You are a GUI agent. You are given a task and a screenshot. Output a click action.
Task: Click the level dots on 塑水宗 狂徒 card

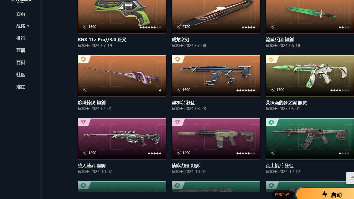click(x=246, y=90)
